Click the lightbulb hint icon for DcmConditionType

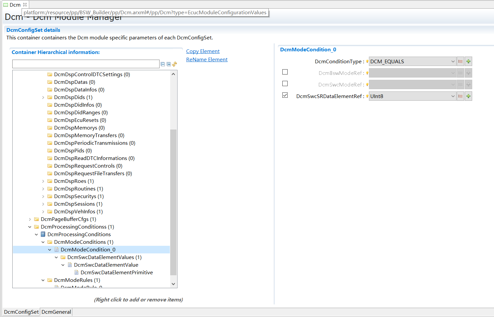367,62
